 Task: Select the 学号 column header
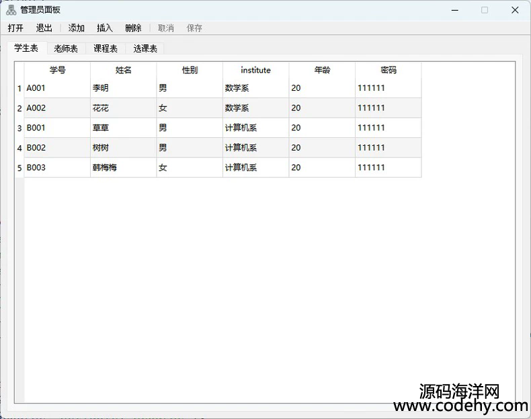click(57, 70)
